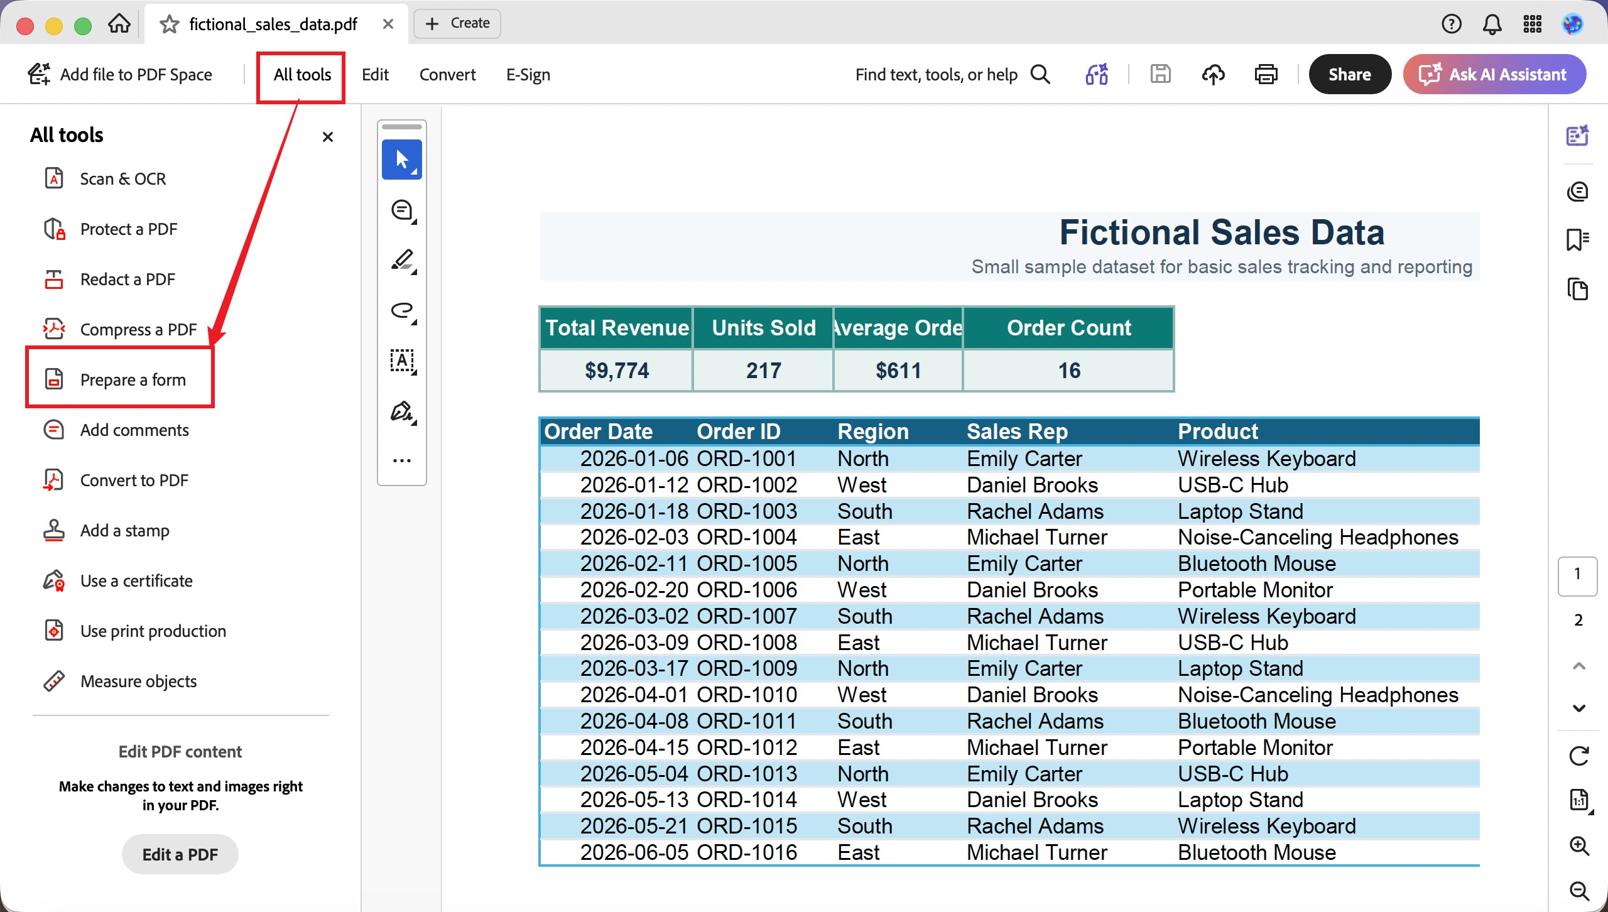Screen dimensions: 1608x912
Task: Click the Total Revenue $9,774 cell
Action: click(x=616, y=370)
